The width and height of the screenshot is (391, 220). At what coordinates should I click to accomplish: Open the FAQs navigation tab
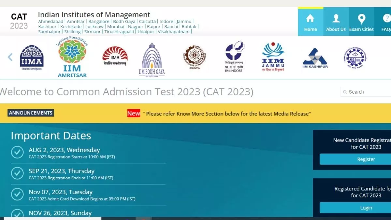[x=383, y=22]
